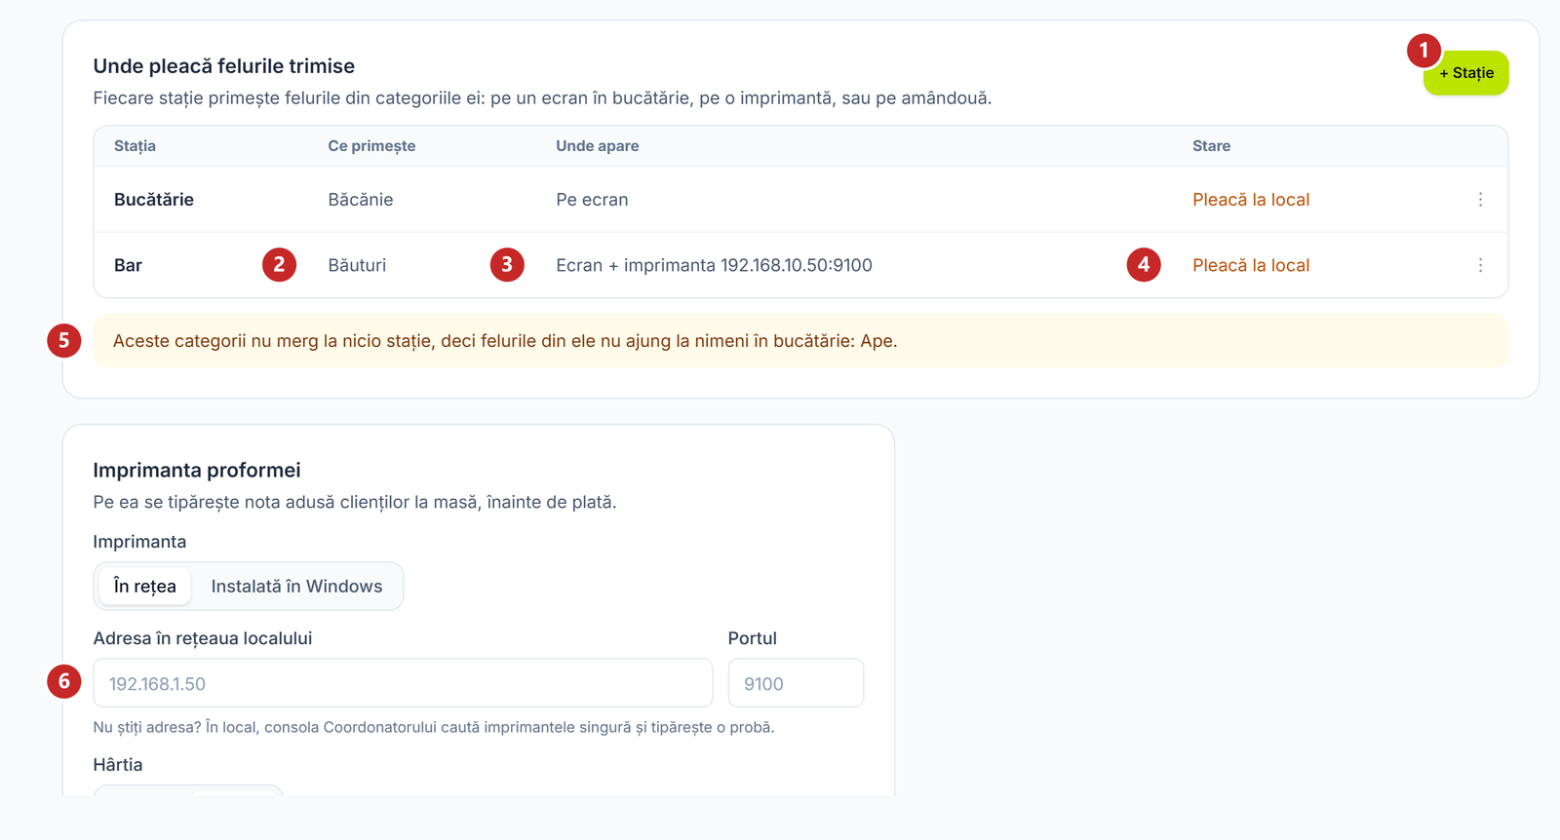
Task: Select the În rețea printer option
Action: coord(145,586)
